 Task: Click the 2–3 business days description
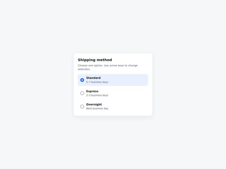pos(97,95)
